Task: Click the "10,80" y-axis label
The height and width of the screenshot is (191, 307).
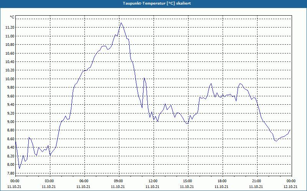Action: 10,45
